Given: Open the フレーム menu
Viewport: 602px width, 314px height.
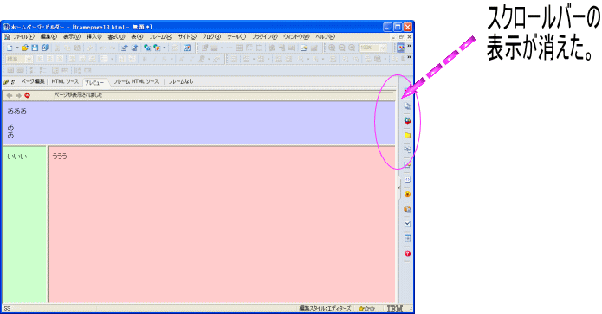Looking at the screenshot, I should [x=160, y=37].
